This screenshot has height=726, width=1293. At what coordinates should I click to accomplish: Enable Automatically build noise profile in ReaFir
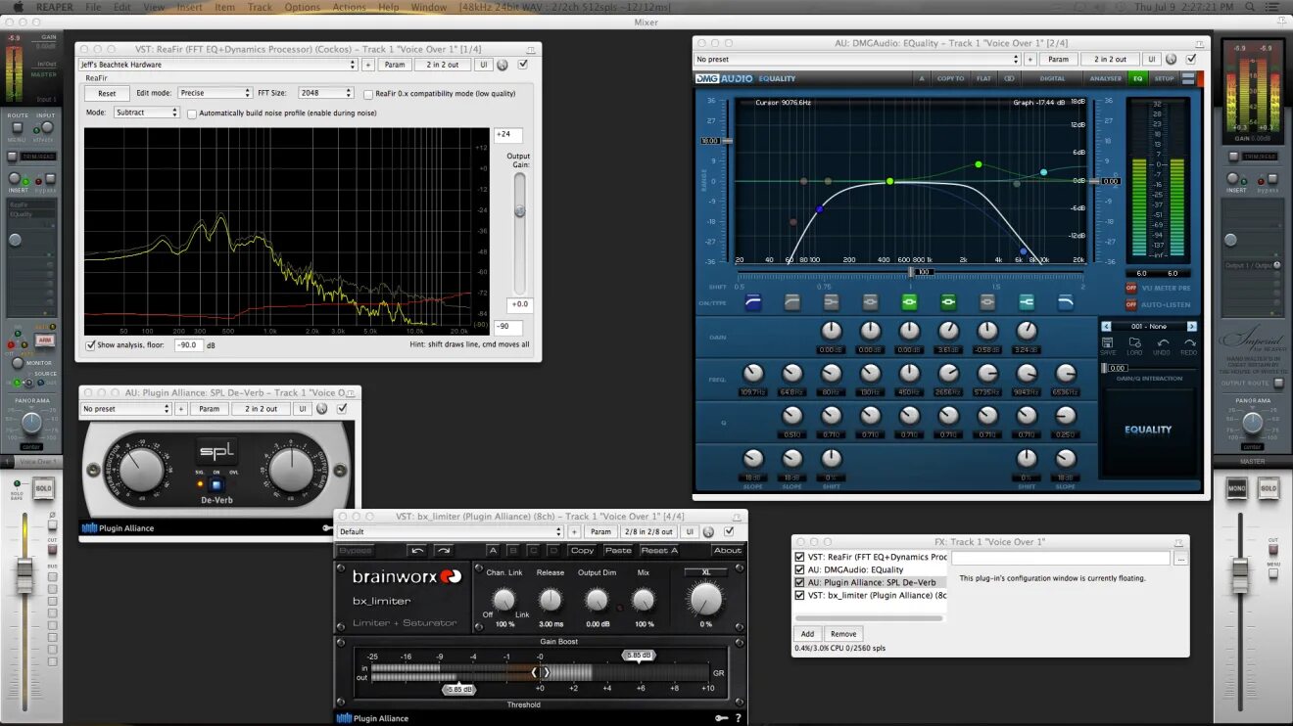[x=192, y=113]
